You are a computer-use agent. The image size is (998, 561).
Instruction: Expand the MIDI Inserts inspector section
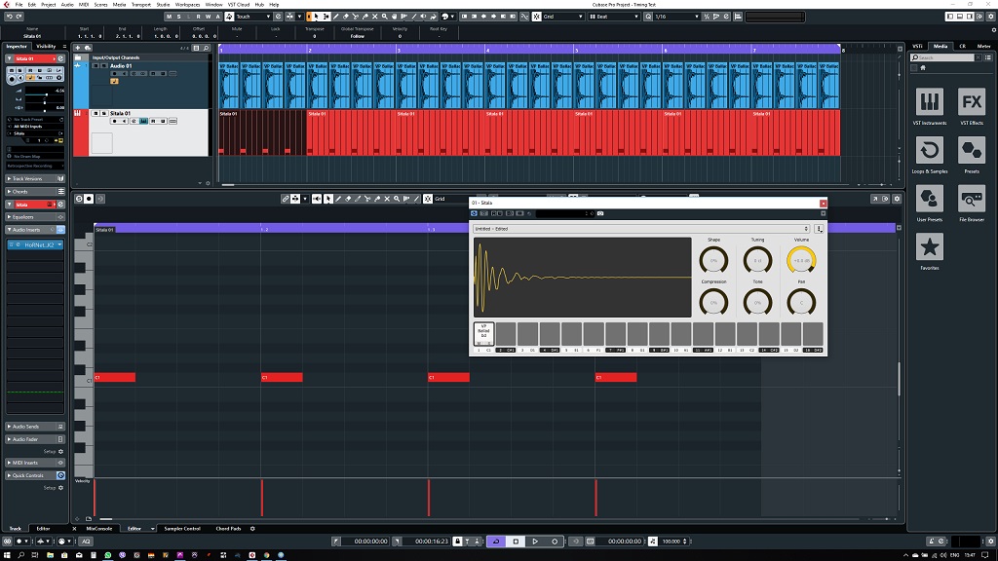[x=35, y=463]
